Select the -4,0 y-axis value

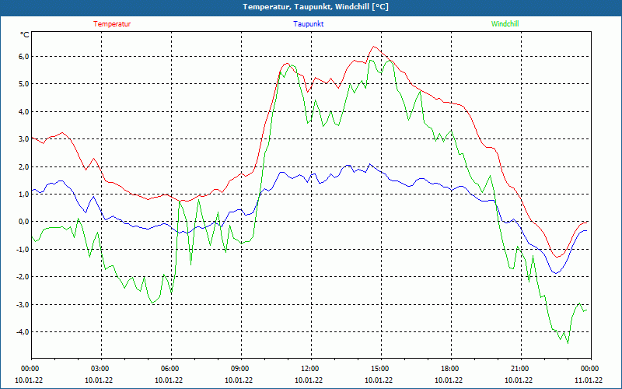(x=23, y=332)
